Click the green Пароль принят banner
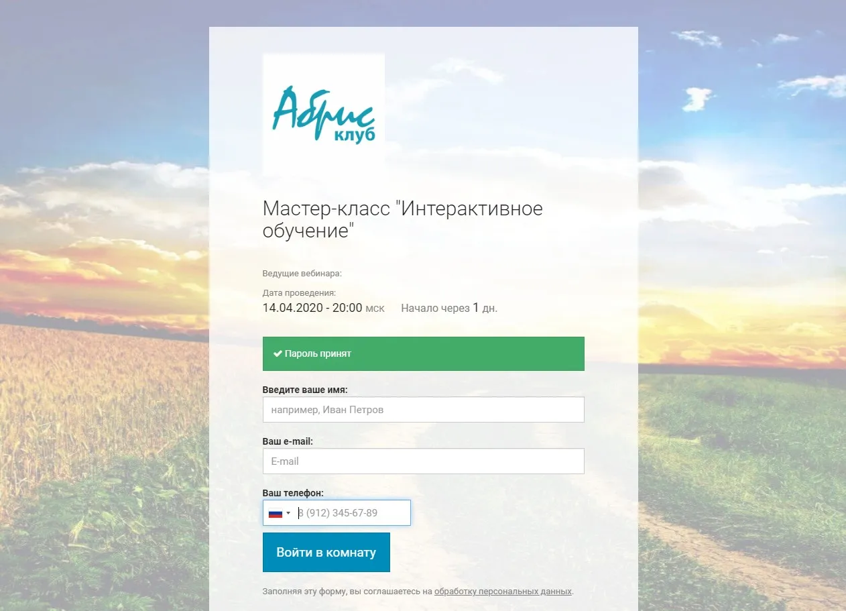The width and height of the screenshot is (846, 611). click(x=424, y=353)
